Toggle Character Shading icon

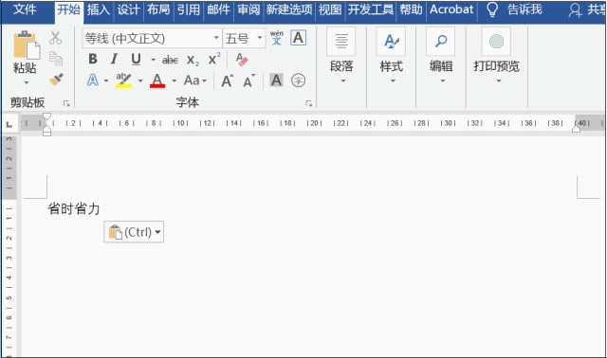tap(276, 81)
